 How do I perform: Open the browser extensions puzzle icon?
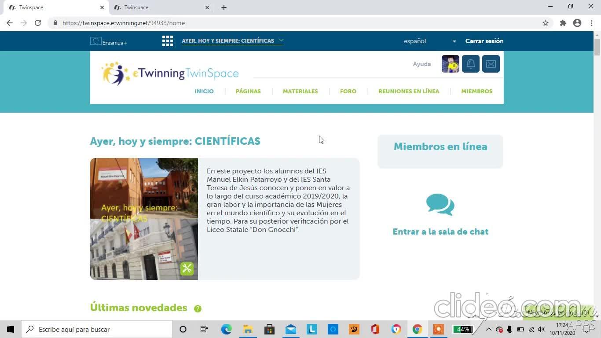tap(563, 23)
